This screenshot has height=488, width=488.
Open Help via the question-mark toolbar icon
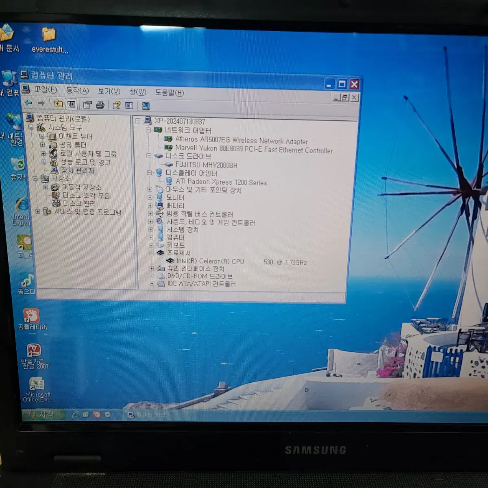click(116, 105)
